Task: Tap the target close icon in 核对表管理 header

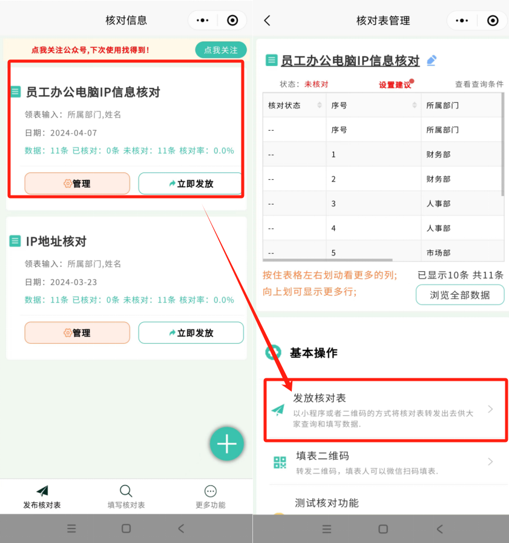Action: [x=493, y=21]
